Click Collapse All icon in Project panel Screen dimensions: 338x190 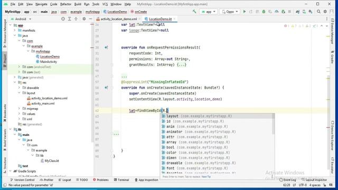(x=76, y=19)
